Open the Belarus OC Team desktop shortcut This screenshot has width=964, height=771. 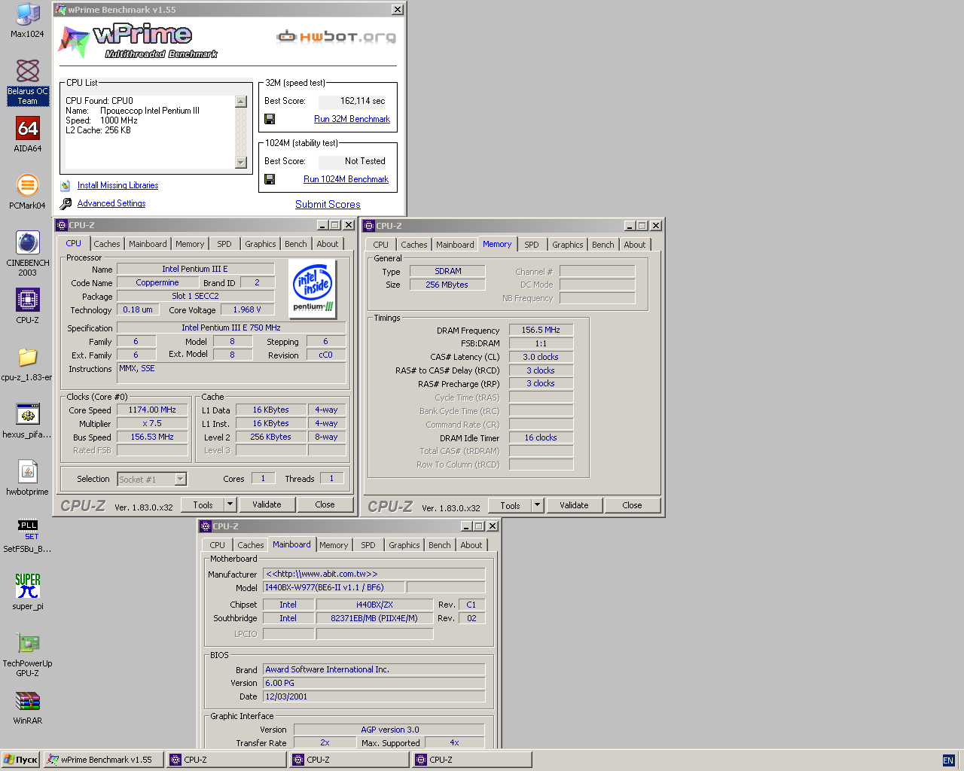[x=27, y=82]
